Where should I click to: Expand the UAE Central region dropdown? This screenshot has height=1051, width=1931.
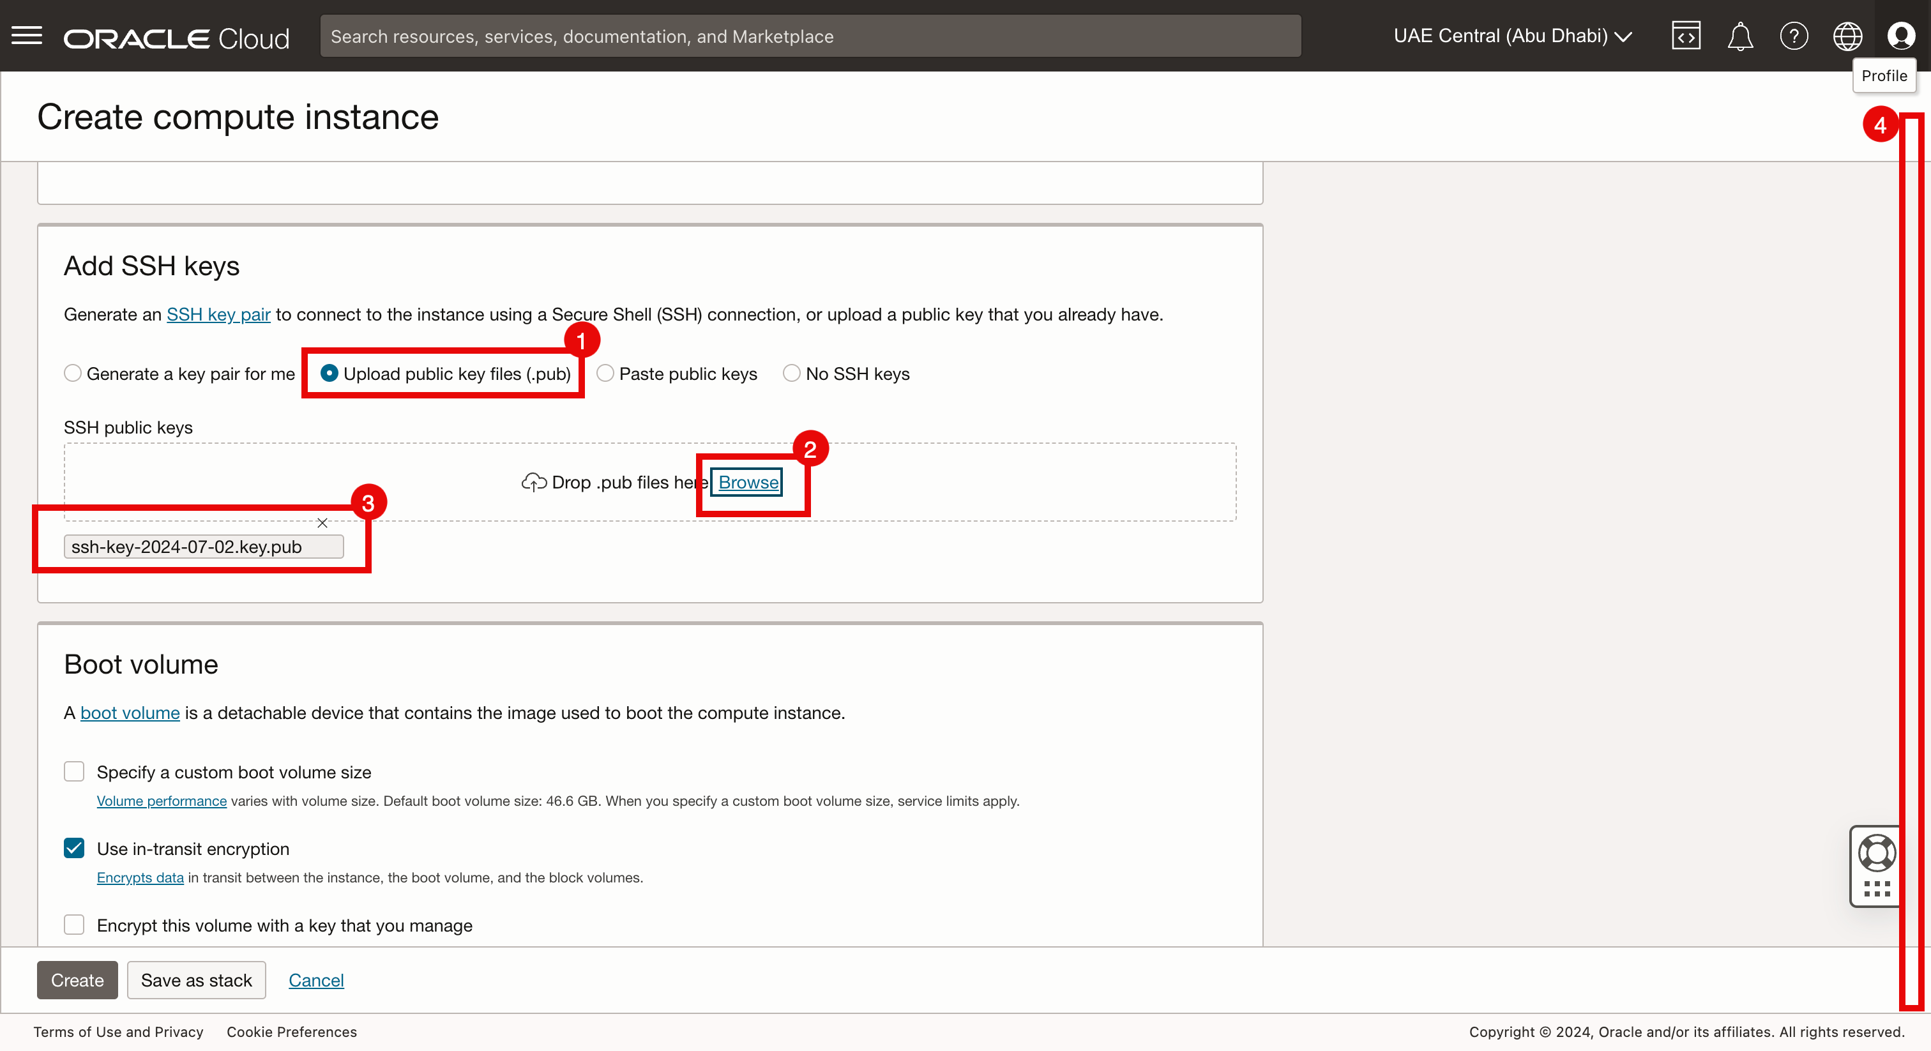click(x=1512, y=36)
